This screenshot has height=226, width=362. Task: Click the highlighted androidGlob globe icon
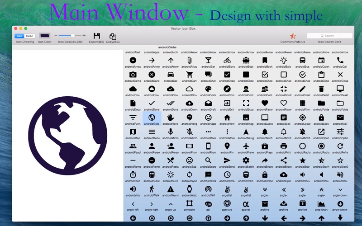[152, 118]
